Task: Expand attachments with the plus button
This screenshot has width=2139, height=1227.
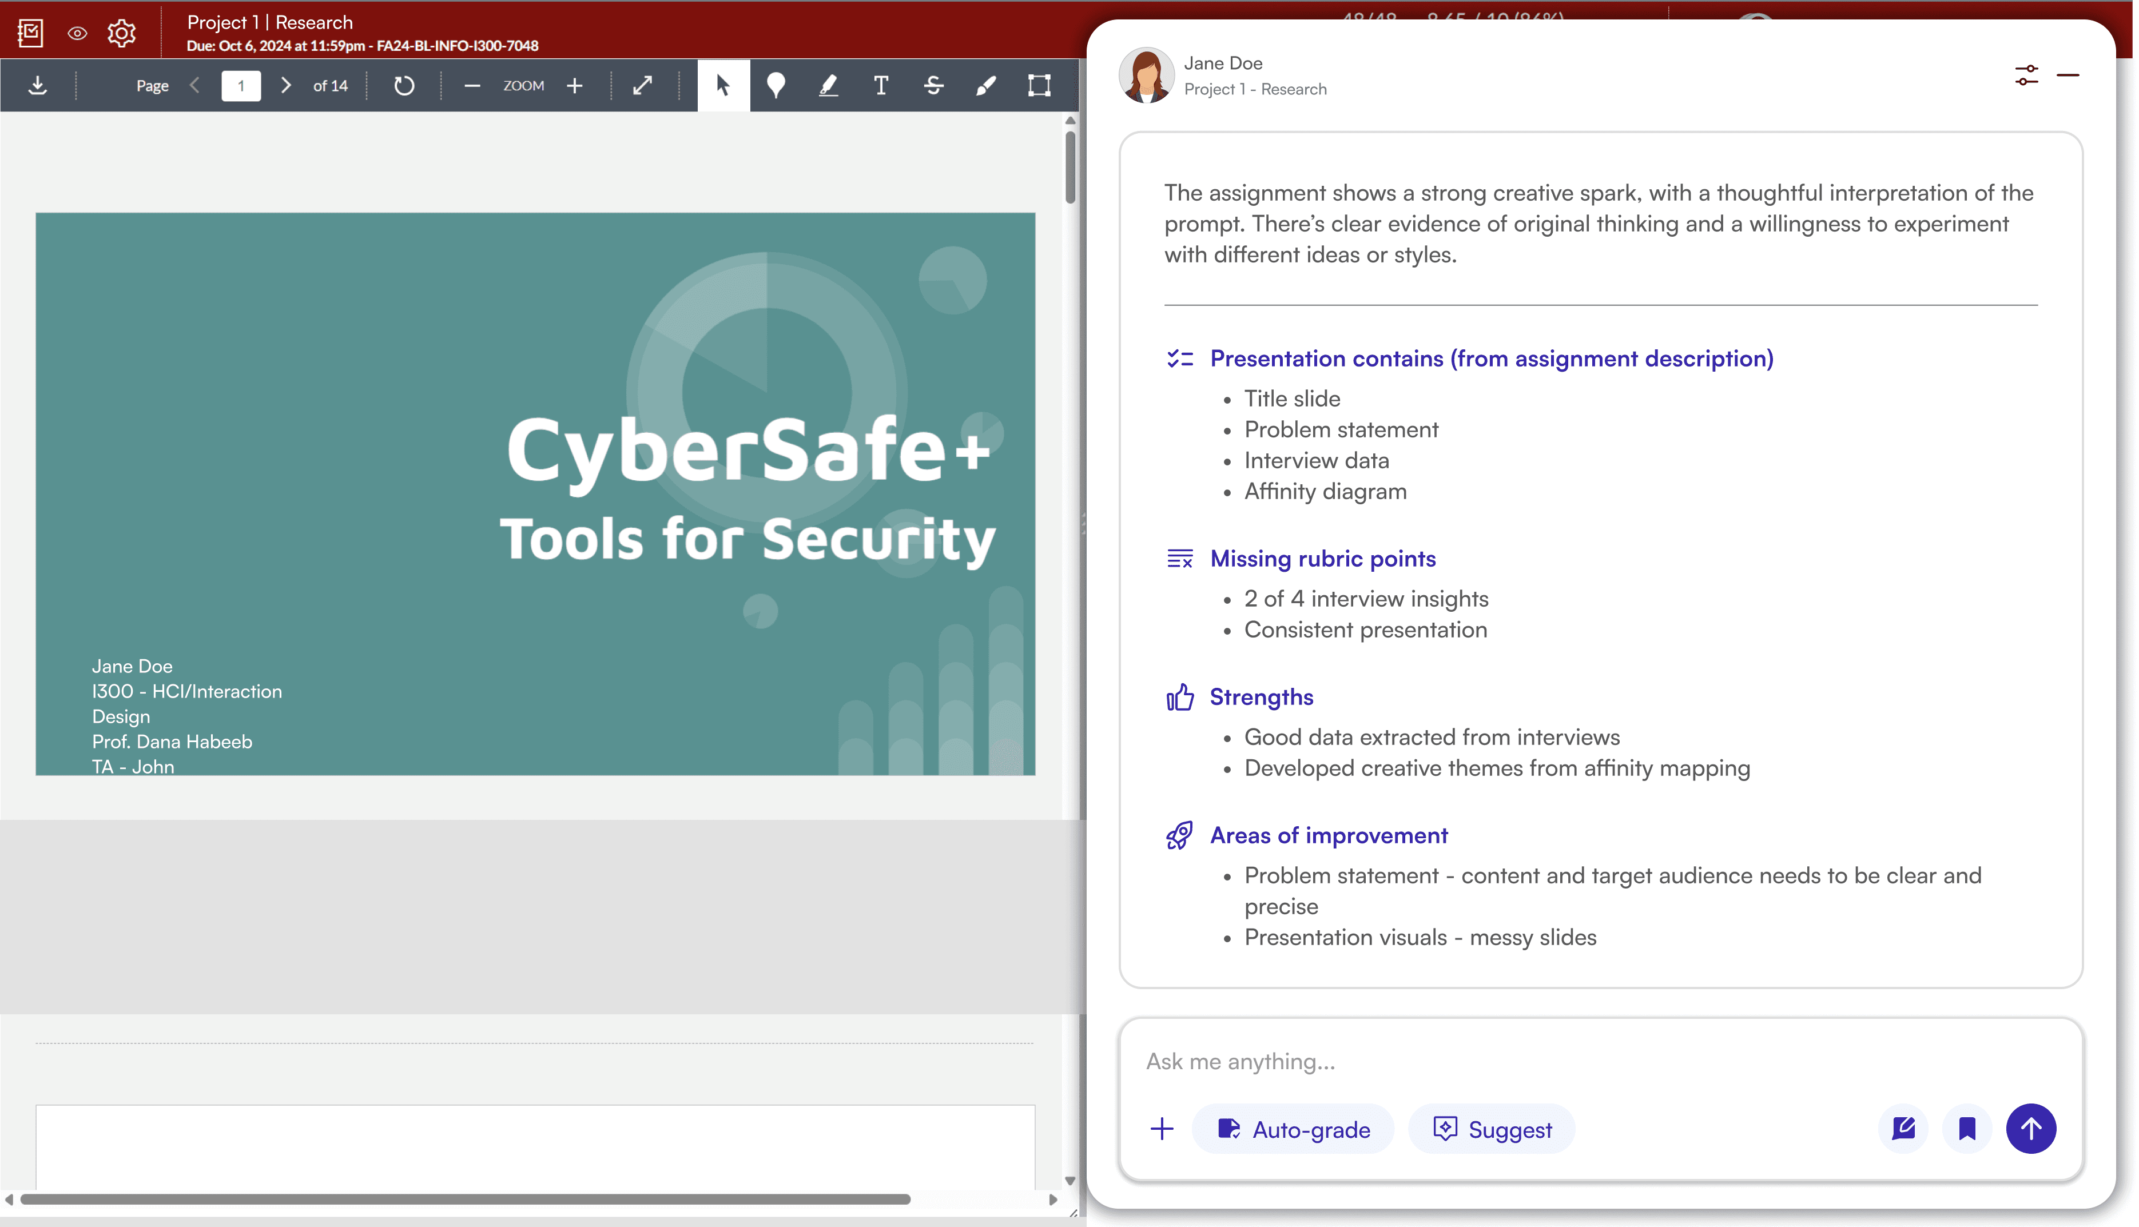Action: 1162,1129
